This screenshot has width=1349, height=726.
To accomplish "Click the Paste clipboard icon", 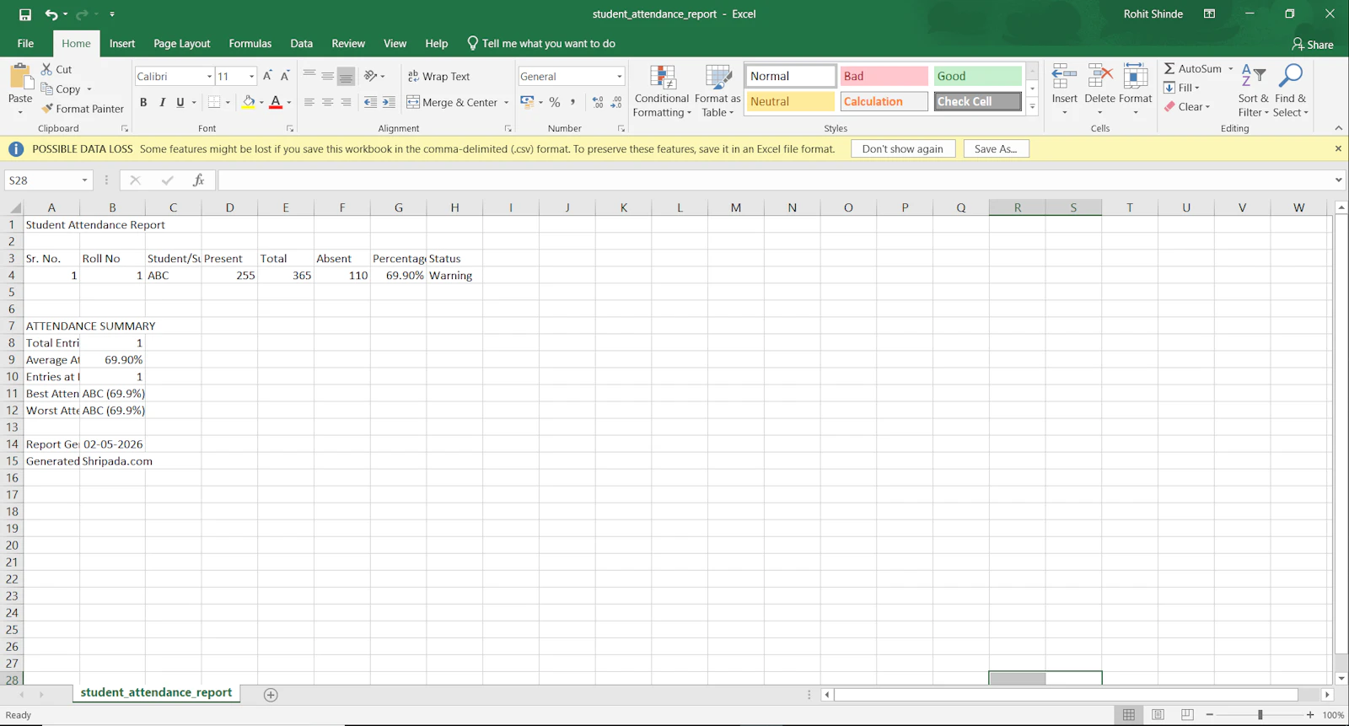I will click(x=20, y=78).
